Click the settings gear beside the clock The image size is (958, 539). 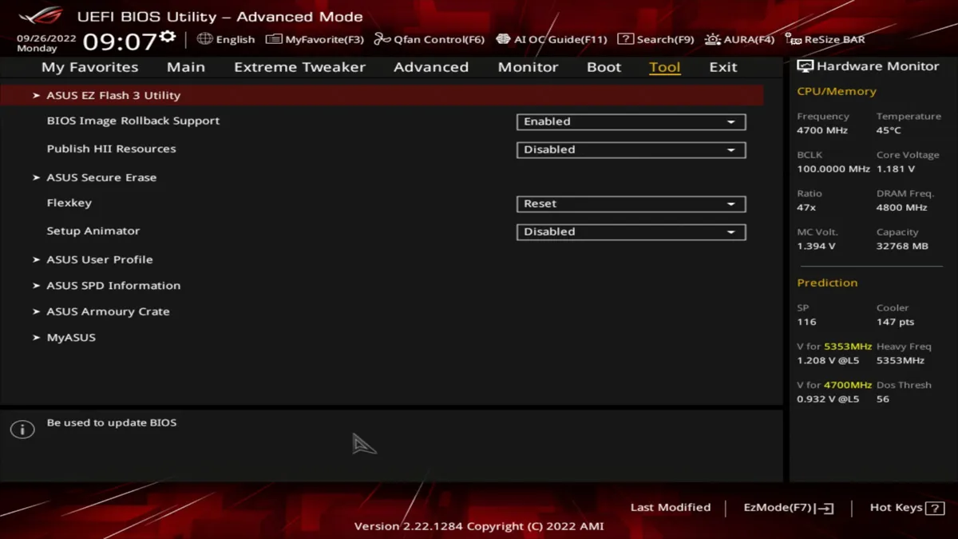pyautogui.click(x=168, y=36)
